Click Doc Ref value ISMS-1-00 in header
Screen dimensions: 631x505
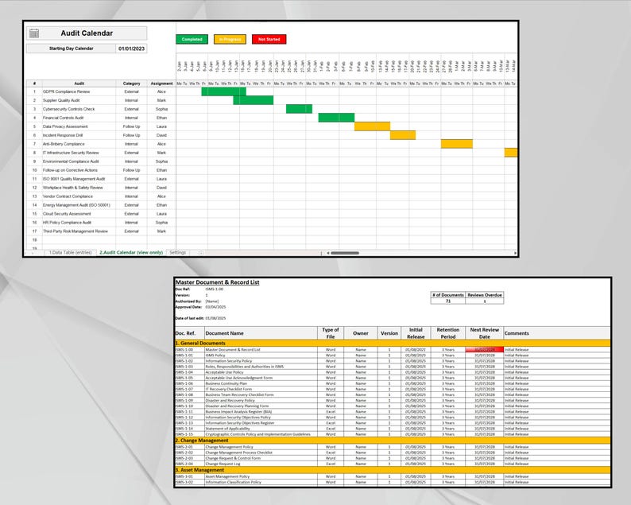214,289
